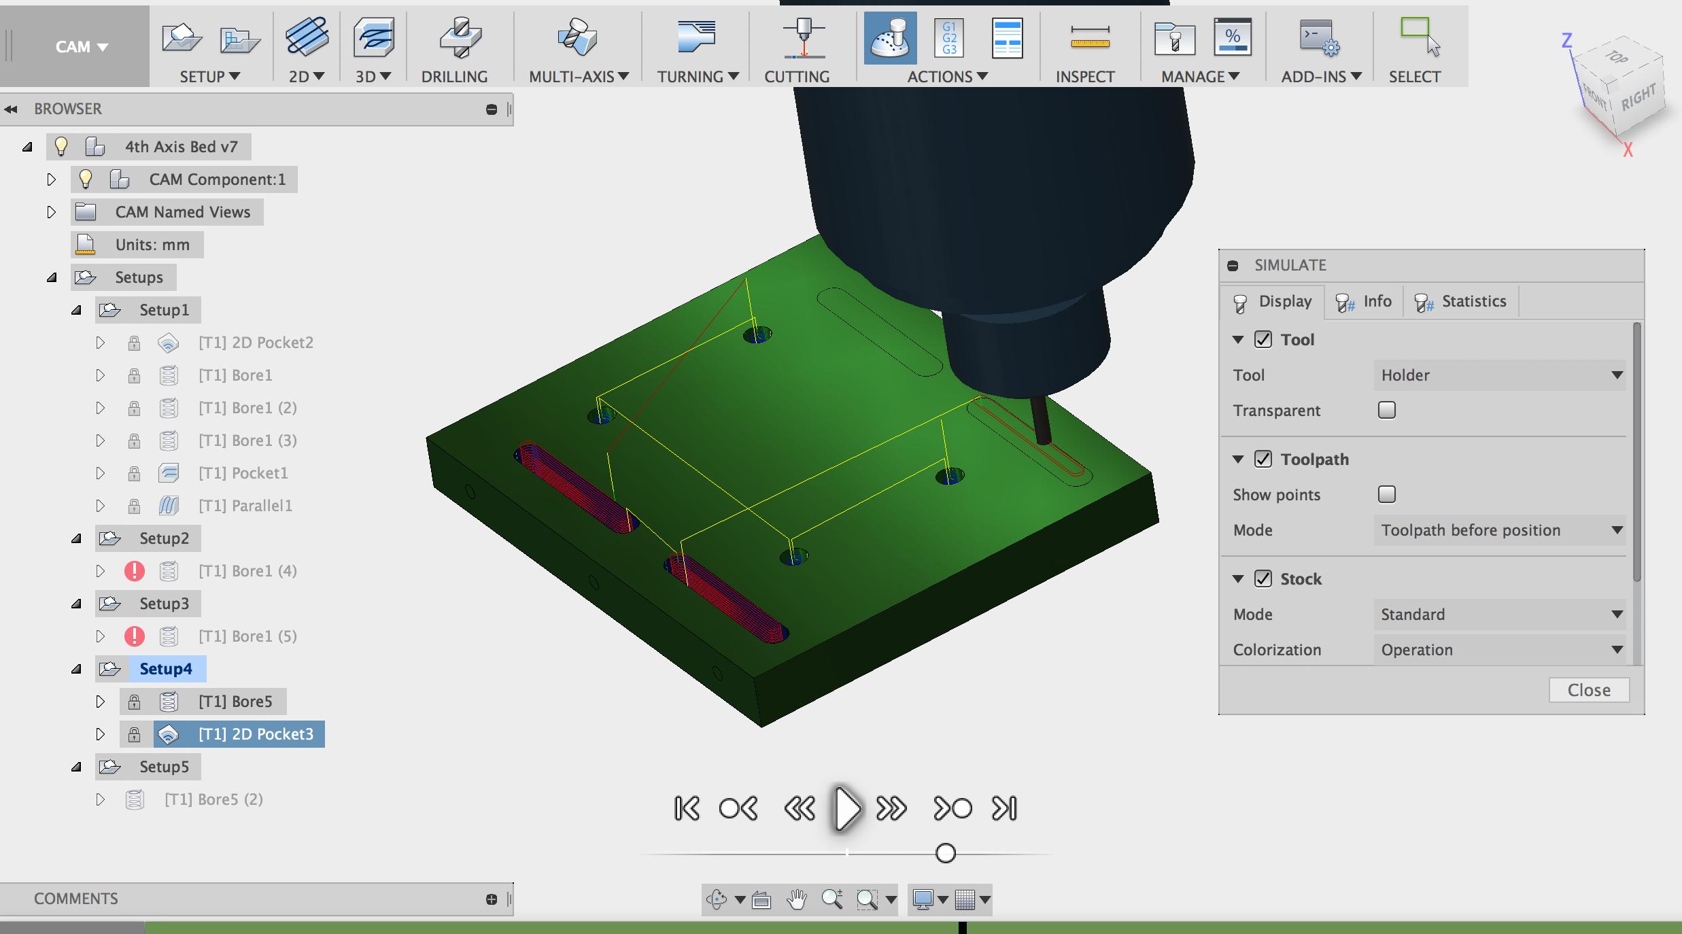Click the Pan hand icon
1682x934 pixels.
pyautogui.click(x=797, y=899)
